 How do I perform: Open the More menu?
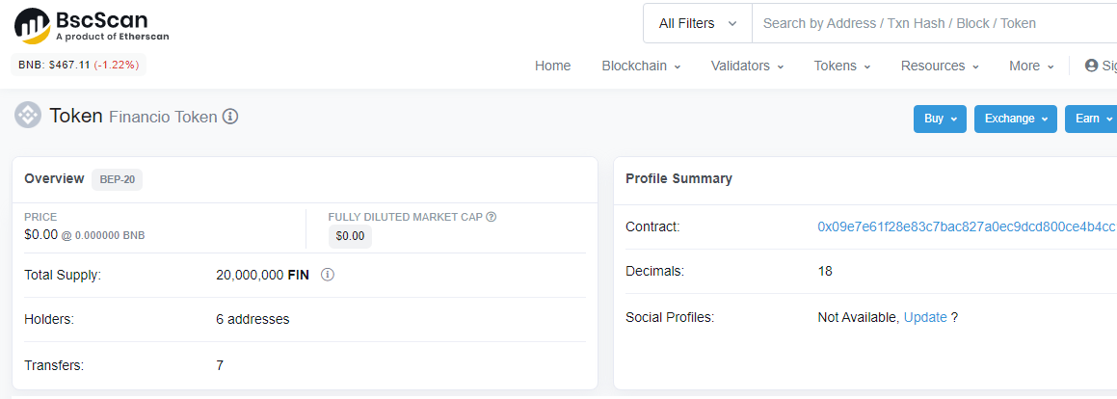(x=1031, y=66)
